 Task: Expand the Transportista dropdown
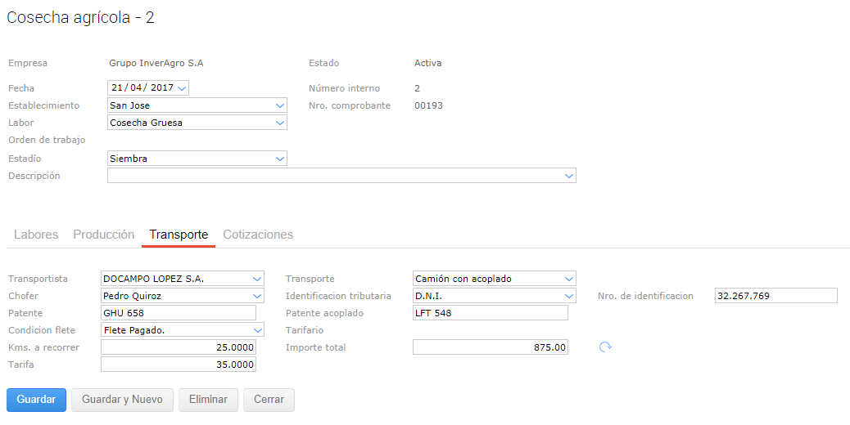[x=257, y=279]
